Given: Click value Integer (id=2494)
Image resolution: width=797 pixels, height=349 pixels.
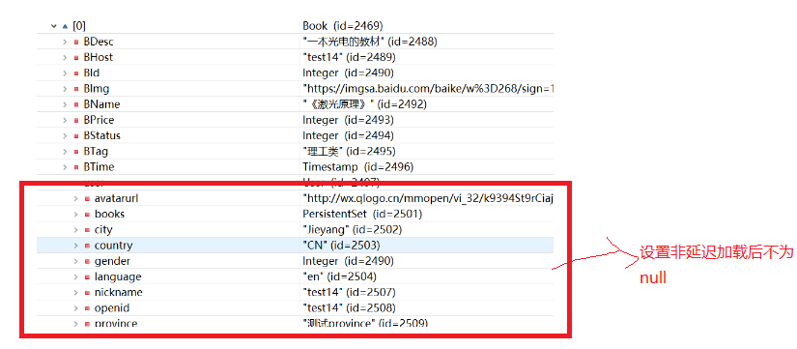Looking at the screenshot, I should [x=348, y=136].
